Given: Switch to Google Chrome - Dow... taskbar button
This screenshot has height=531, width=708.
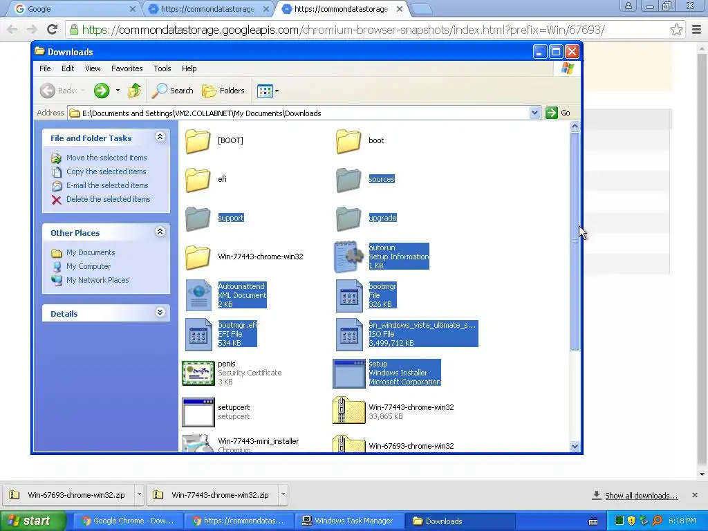Looking at the screenshot, I should point(128,521).
